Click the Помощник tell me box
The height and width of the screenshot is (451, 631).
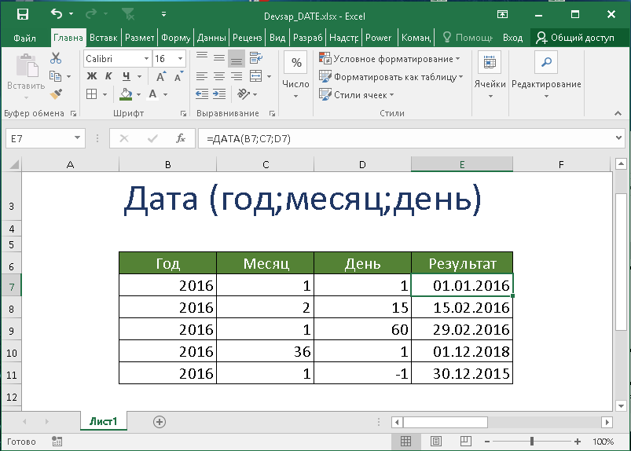coord(468,38)
